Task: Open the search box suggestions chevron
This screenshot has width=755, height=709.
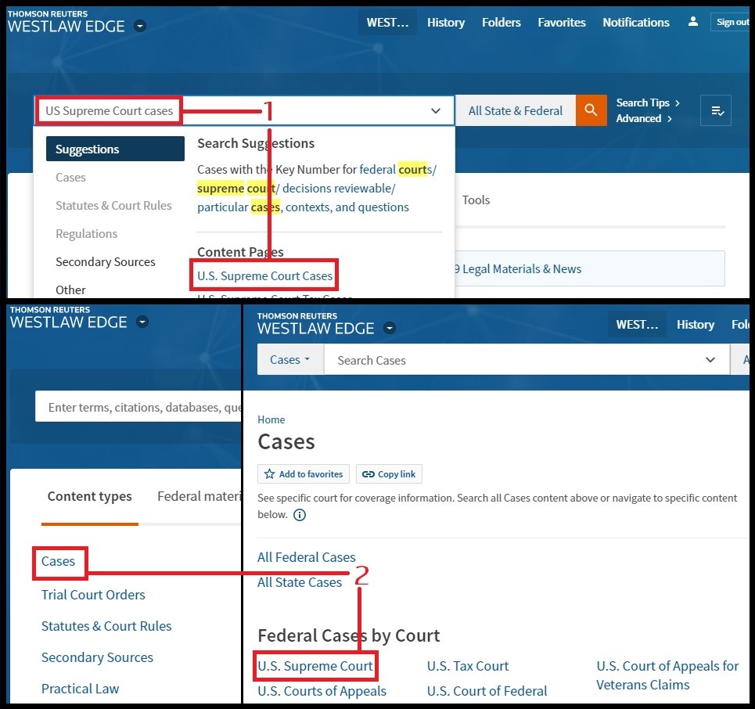Action: click(x=436, y=111)
